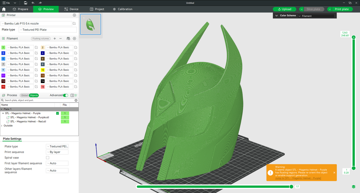The image size is (360, 193).
Task: Follow the Jump to Magento Helmet link
Action: coord(298,178)
